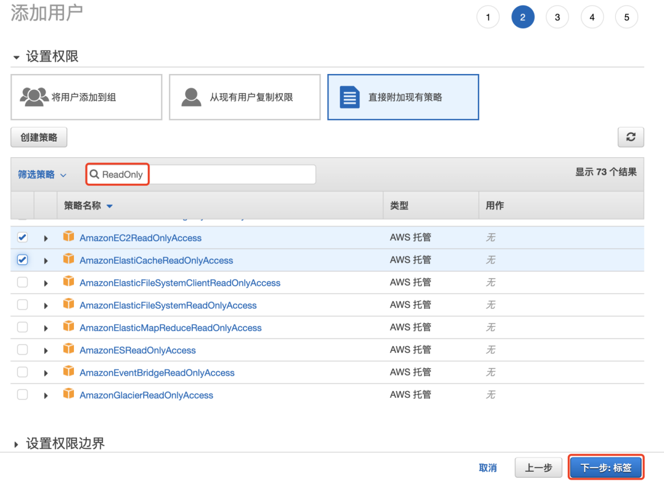This screenshot has height=481, width=664.
Task: Click the AmazonEventBridgeReadOnlyAccess cube icon
Action: [x=69, y=371]
